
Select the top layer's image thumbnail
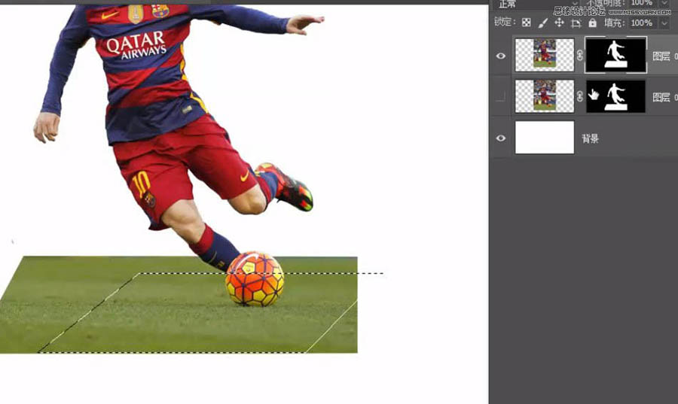click(545, 56)
